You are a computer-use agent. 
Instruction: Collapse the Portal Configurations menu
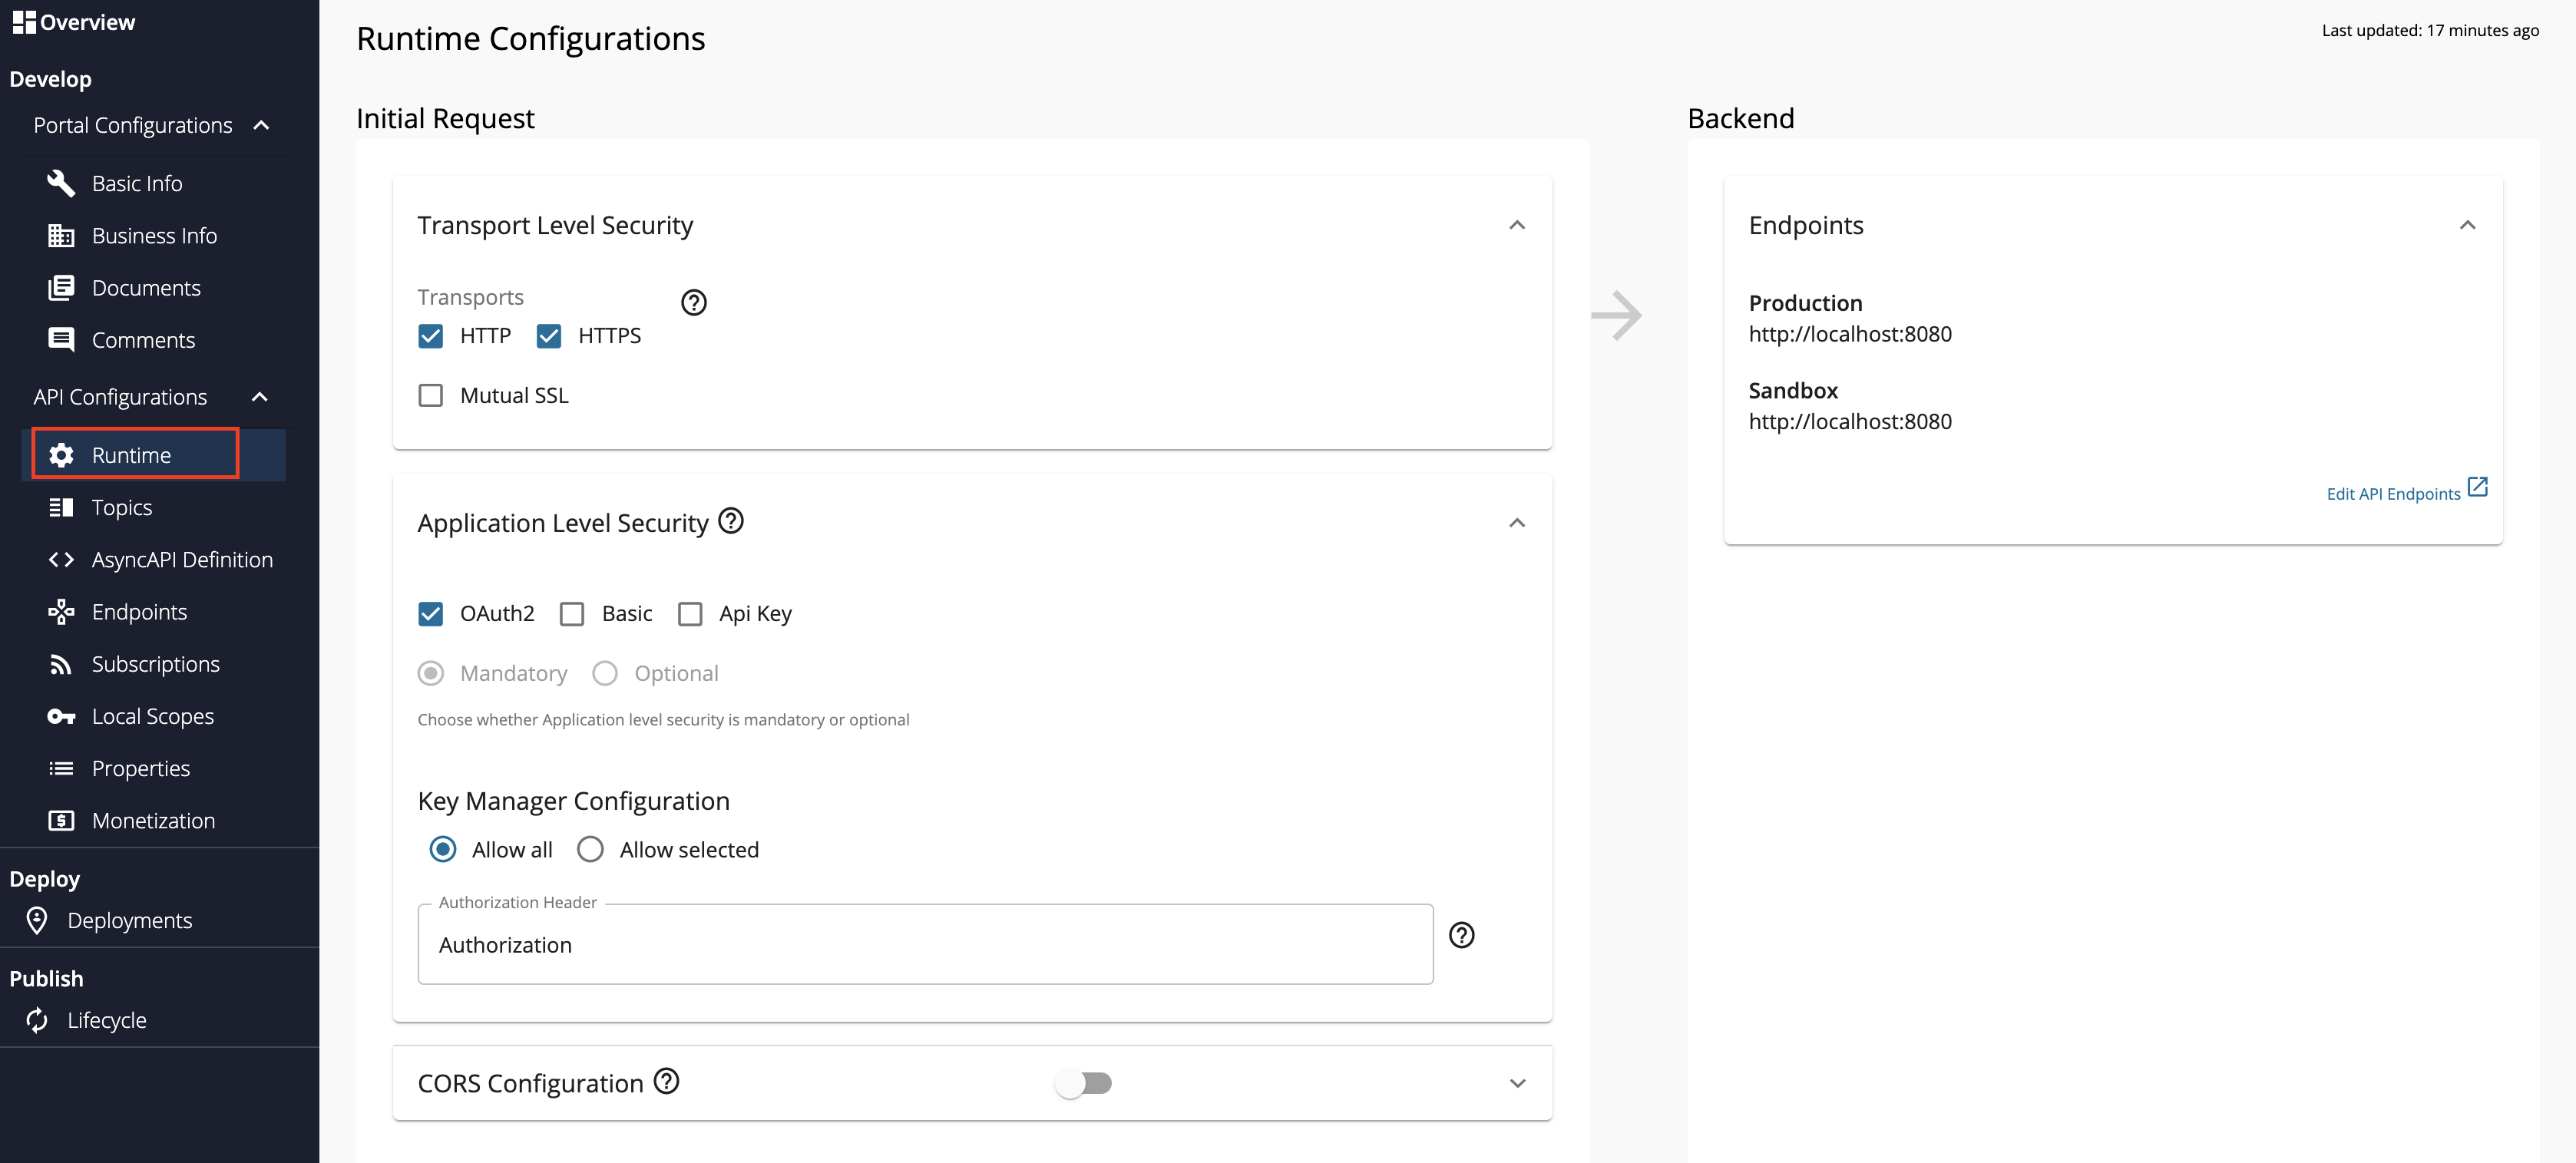click(x=262, y=126)
